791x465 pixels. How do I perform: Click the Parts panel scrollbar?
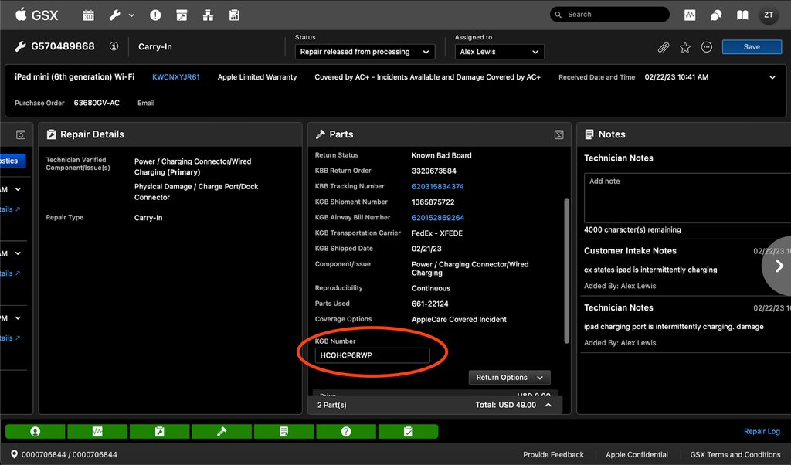click(566, 271)
